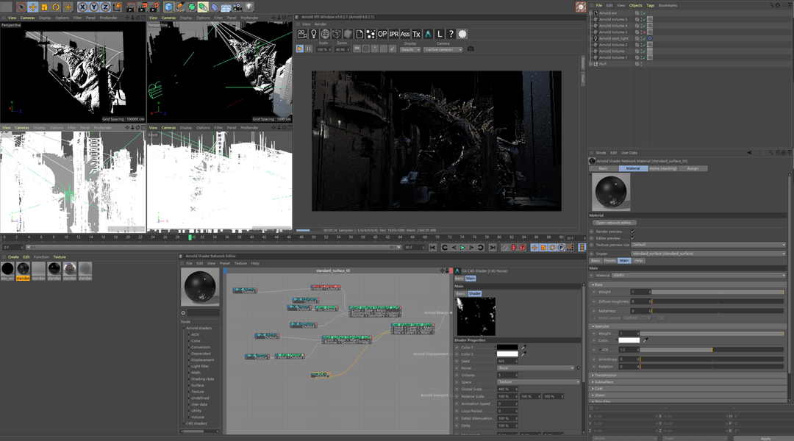Viewport: 794px width, 441px height.
Task: Expand the Transmission section
Action: point(605,375)
